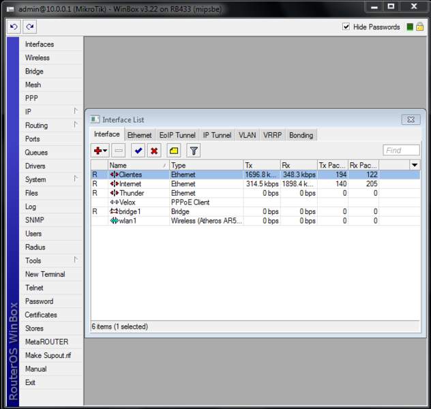This screenshot has height=409, width=431.
Task: Expand the IP submenu
Action: click(x=76, y=111)
